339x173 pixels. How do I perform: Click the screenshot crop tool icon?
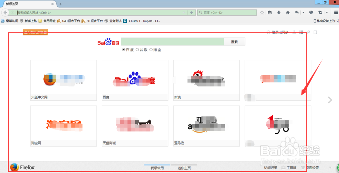(320, 13)
